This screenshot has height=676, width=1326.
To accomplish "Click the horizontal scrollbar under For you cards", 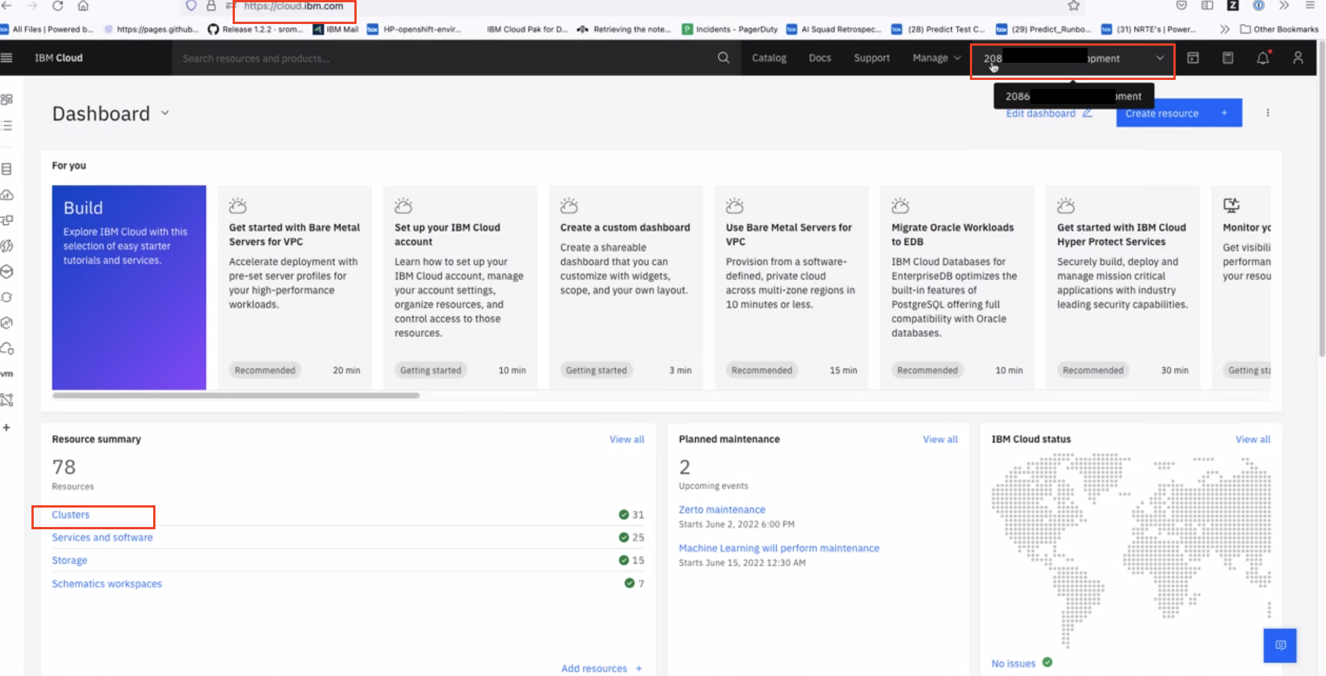I will [x=236, y=395].
